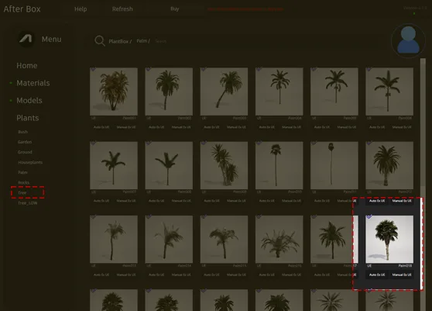Screen dimensions: 432x311
Task: Select the Palm014 thumbnail
Action: pyautogui.click(x=169, y=239)
